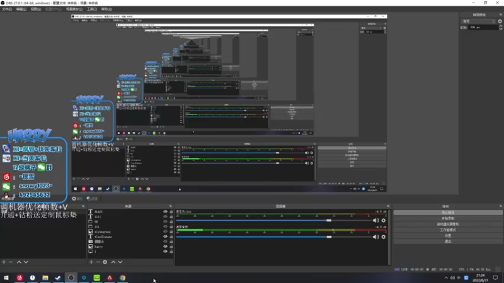Image resolution: width=504 pixels, height=283 pixels.
Task: Open 设置 settings from the Controls panel
Action: tap(448, 235)
